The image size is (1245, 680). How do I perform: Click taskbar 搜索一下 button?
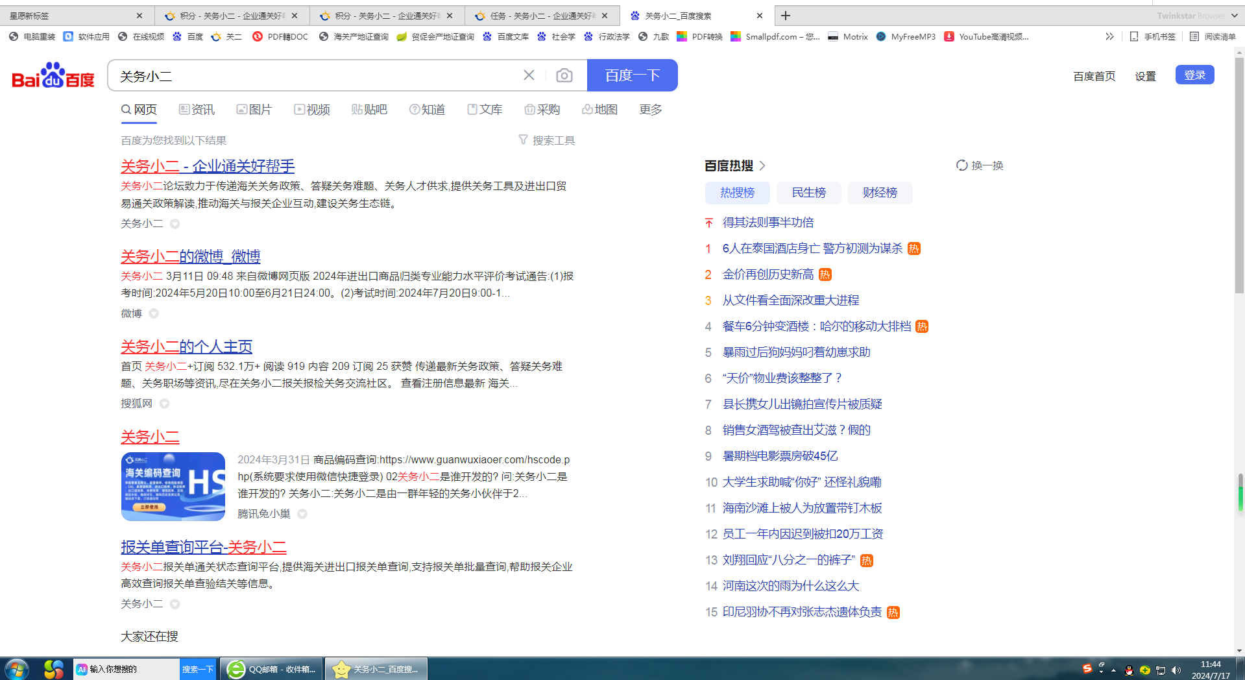(198, 669)
